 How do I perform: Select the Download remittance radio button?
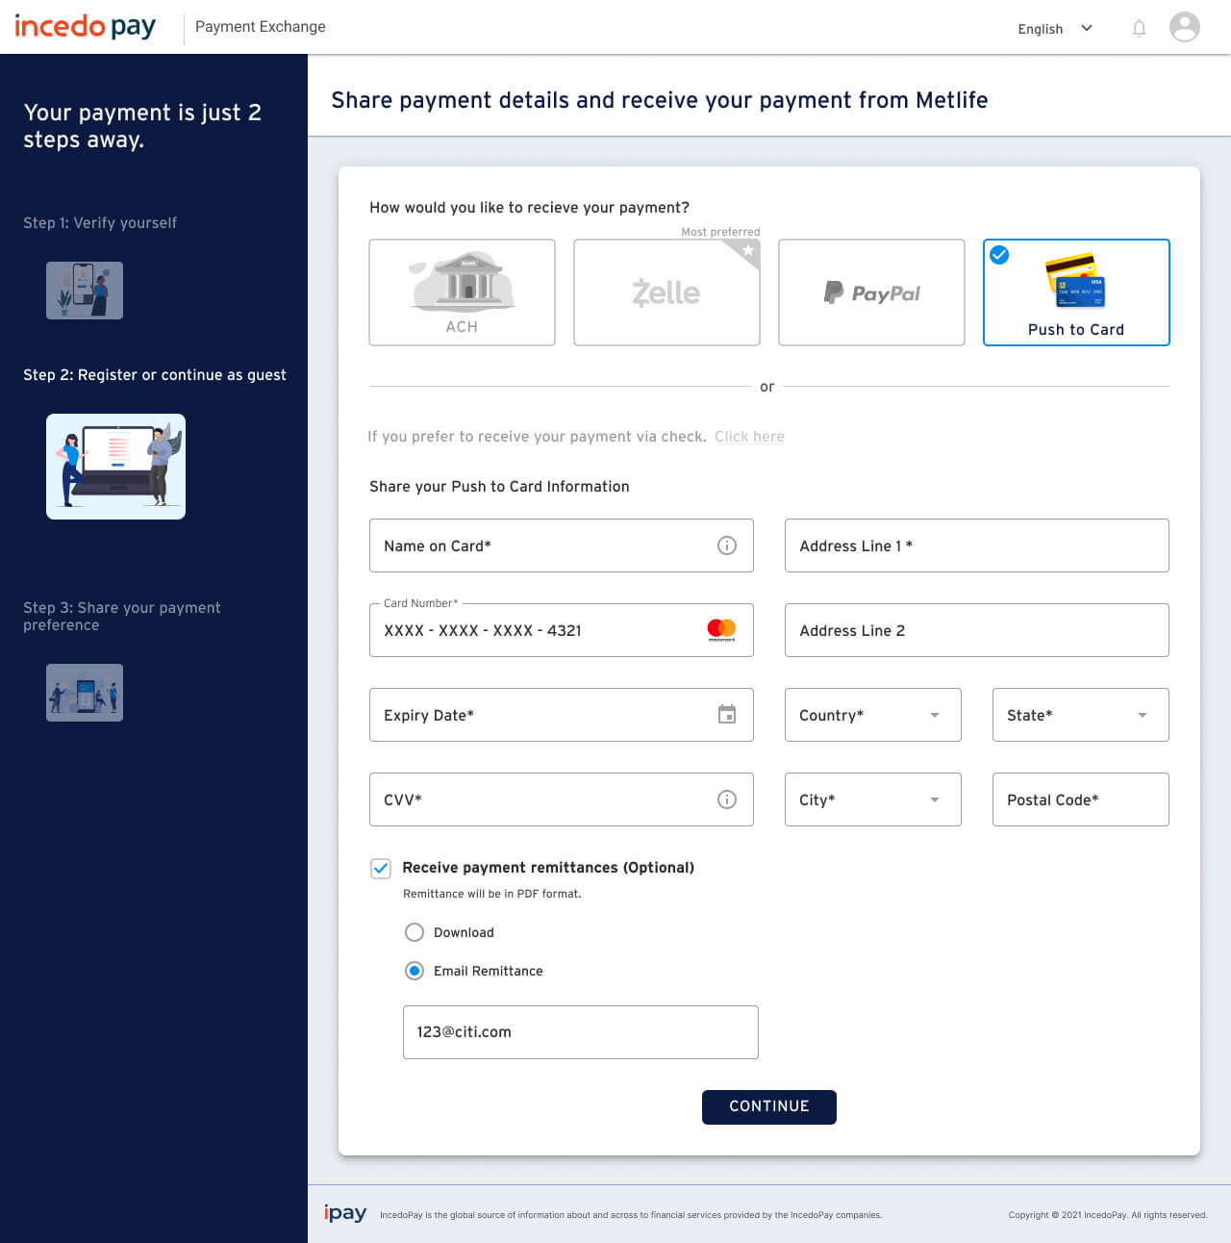[x=415, y=932]
